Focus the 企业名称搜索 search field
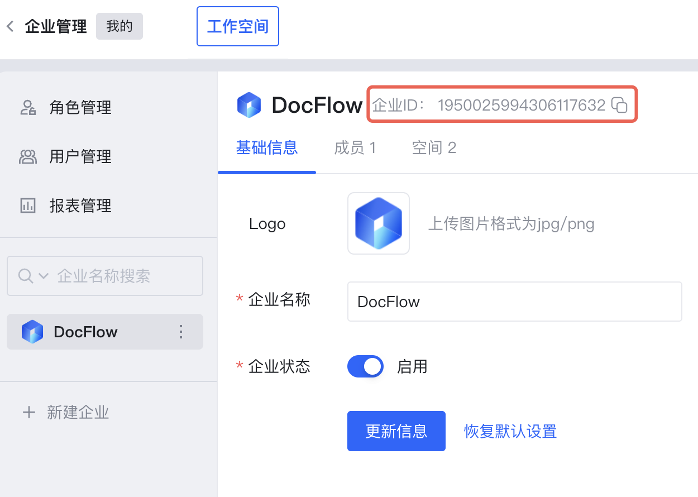Image resolution: width=698 pixels, height=497 pixels. coord(105,276)
